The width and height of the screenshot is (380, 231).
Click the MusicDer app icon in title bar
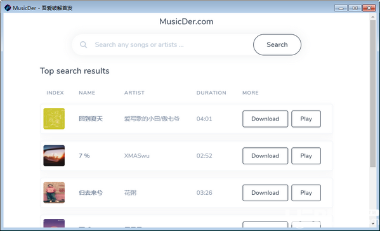8,8
